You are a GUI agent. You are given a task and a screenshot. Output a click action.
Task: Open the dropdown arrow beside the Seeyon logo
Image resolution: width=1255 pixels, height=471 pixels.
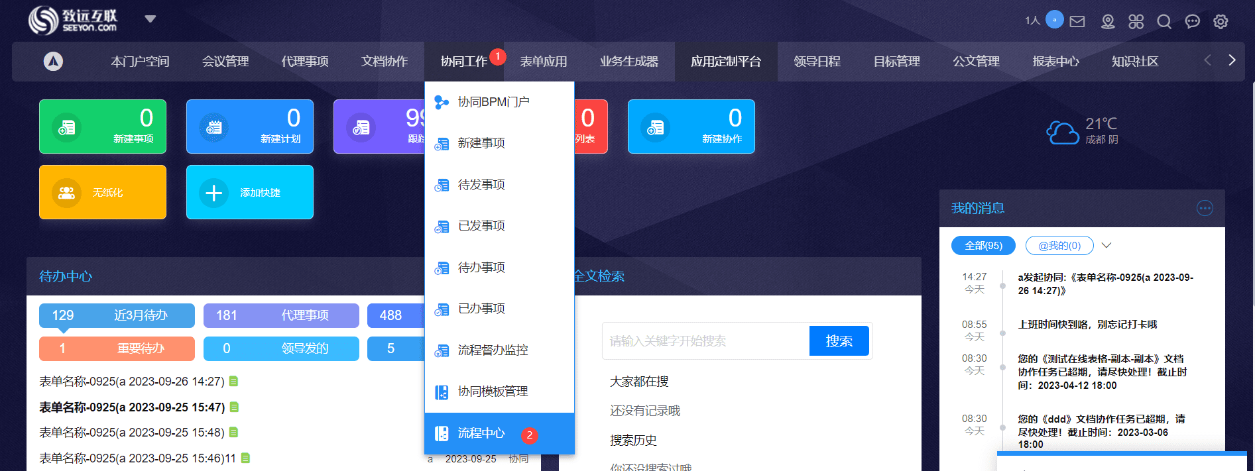coord(150,19)
